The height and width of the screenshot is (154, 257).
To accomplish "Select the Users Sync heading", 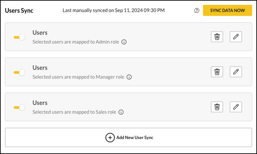I will coord(19,10).
